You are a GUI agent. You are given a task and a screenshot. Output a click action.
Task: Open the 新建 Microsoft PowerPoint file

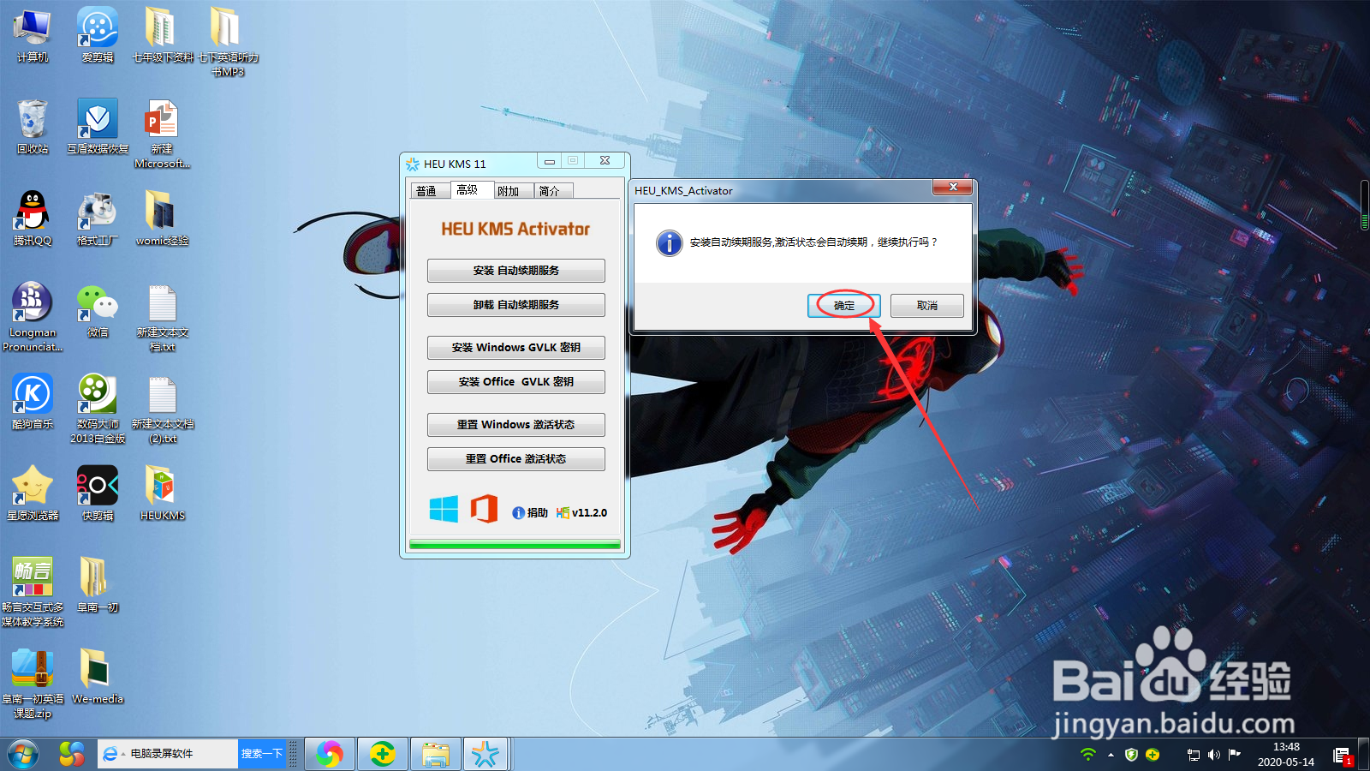click(x=163, y=134)
